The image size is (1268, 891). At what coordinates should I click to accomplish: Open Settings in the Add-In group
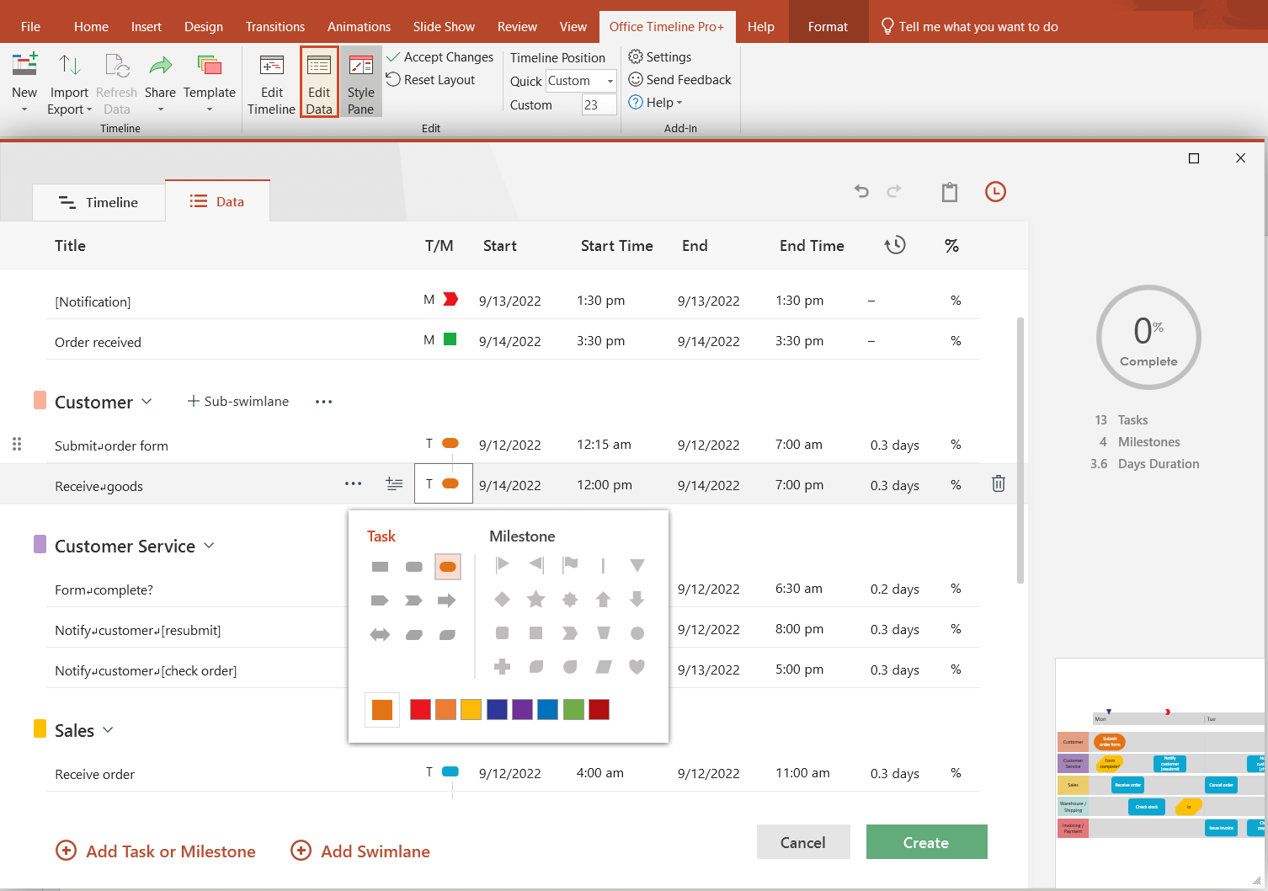660,56
